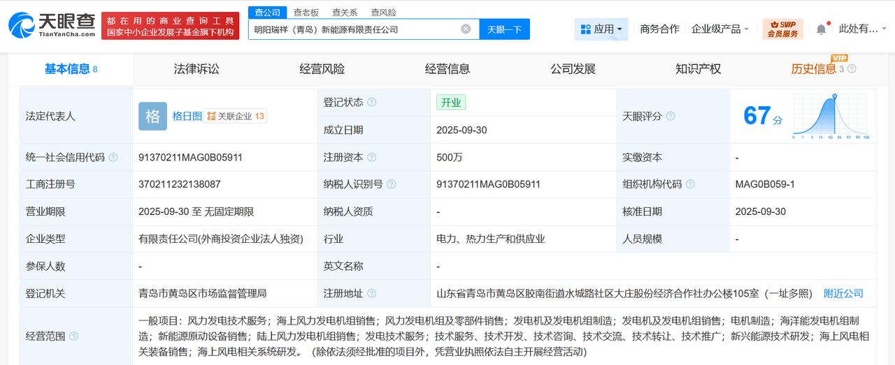Click 登记机关 value 青岛市黄岛区市场监督管理局

pyautogui.click(x=203, y=294)
